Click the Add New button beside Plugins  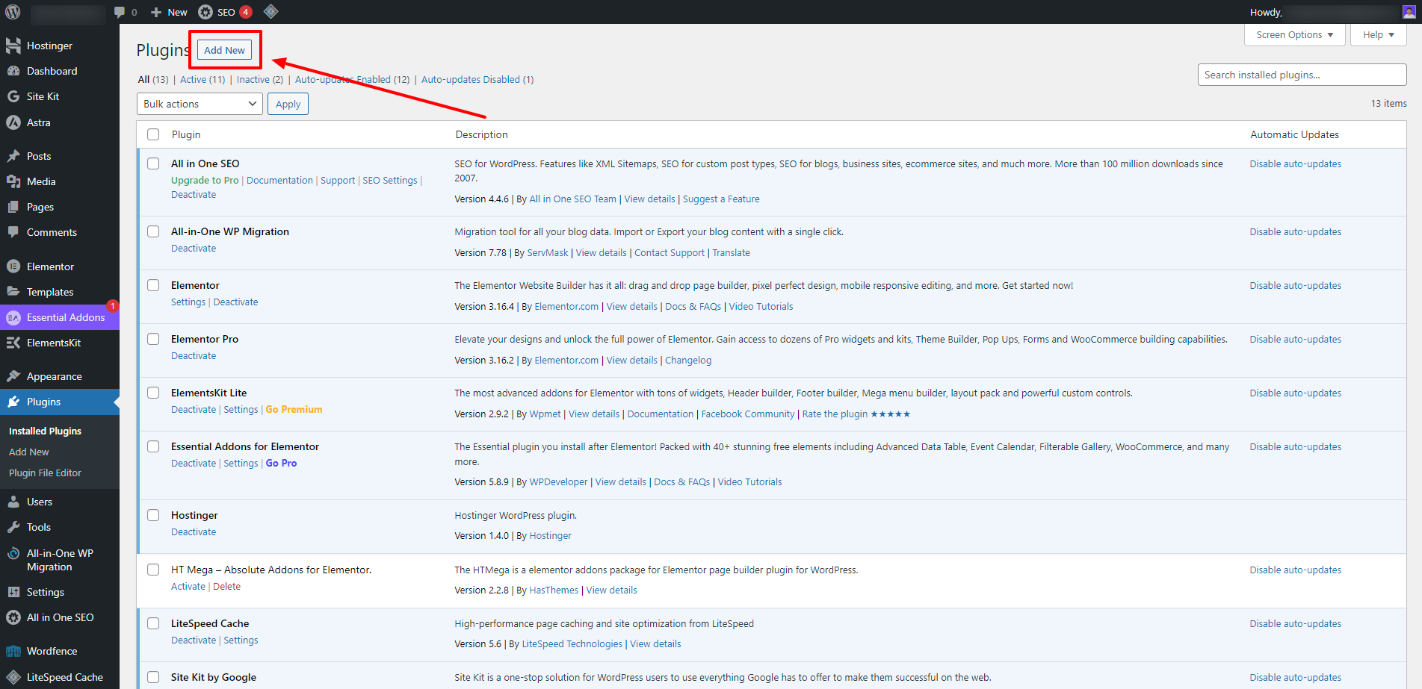(224, 50)
